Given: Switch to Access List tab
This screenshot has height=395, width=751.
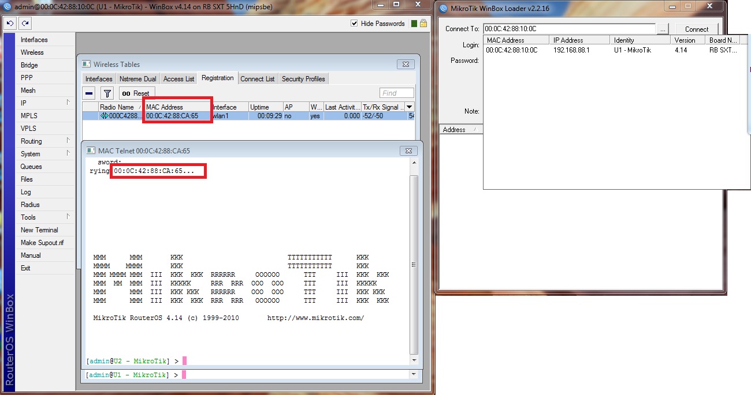Looking at the screenshot, I should [179, 79].
